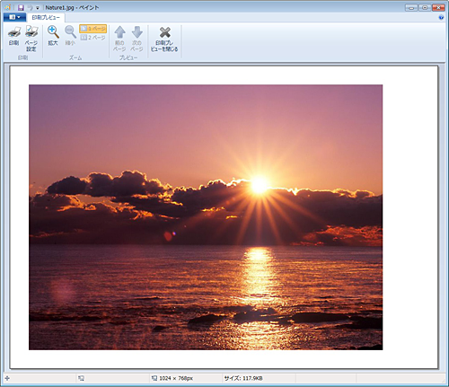Click the cursor position crosshair in the status bar
The image size is (449, 387).
[x=7, y=378]
